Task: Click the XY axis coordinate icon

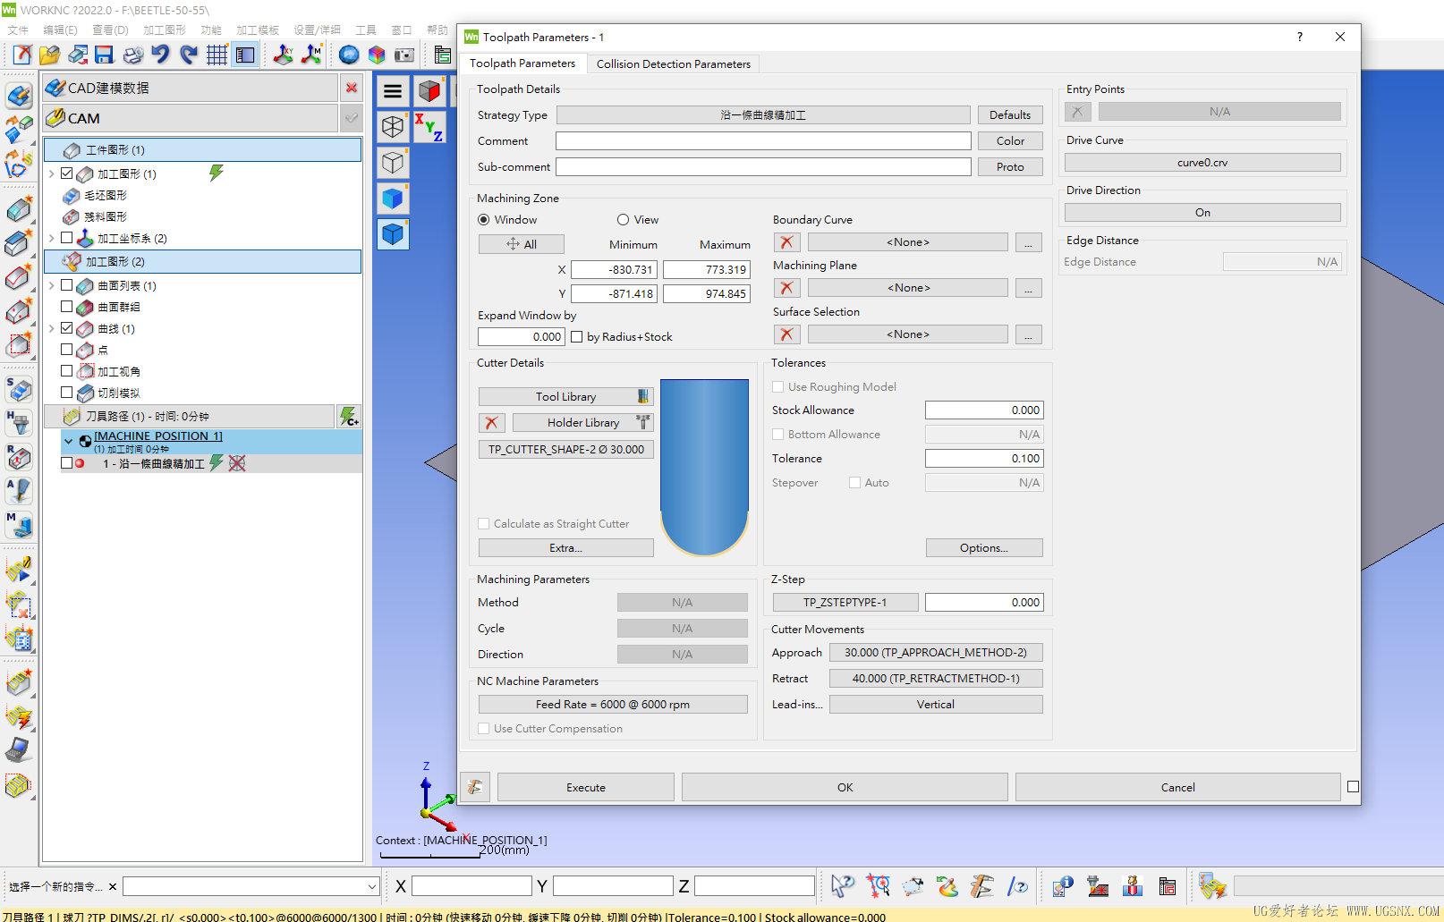Action: pos(283,55)
